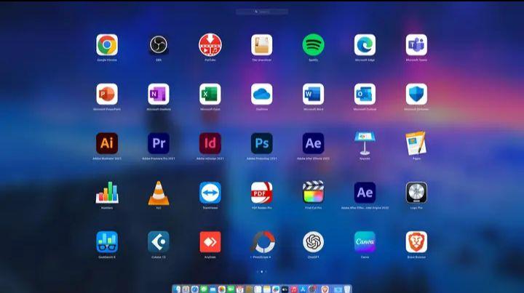Open Adobe After Effects next to Photoshop
Image resolution: width=524 pixels, height=293 pixels.
pos(313,143)
